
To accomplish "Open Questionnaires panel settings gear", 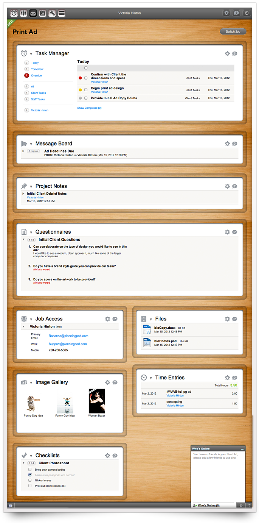I will [x=227, y=232].
